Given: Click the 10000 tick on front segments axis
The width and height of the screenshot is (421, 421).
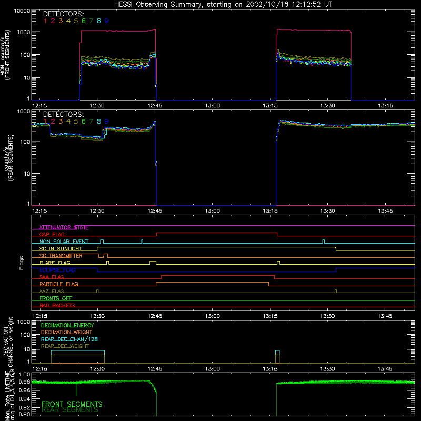Looking at the screenshot, I should tap(22, 11).
